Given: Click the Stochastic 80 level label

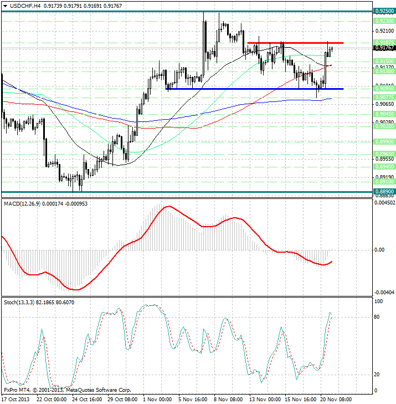Looking at the screenshot, I should pos(377,317).
